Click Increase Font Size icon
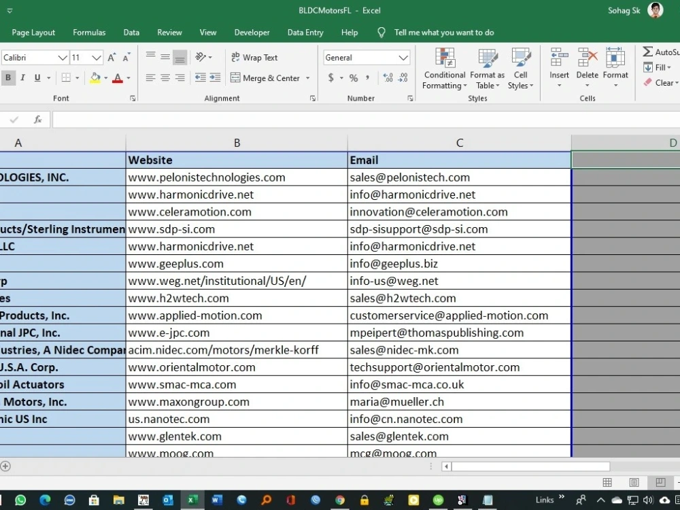The image size is (680, 510). click(x=112, y=58)
